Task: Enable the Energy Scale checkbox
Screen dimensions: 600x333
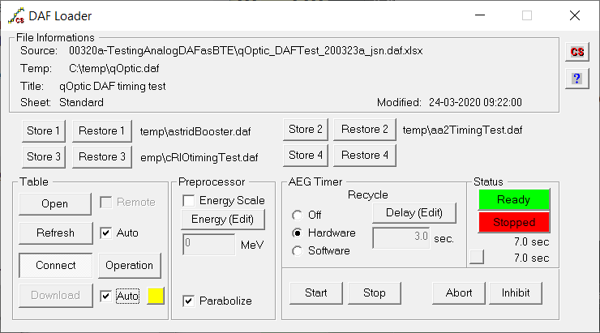Action: coord(189,201)
